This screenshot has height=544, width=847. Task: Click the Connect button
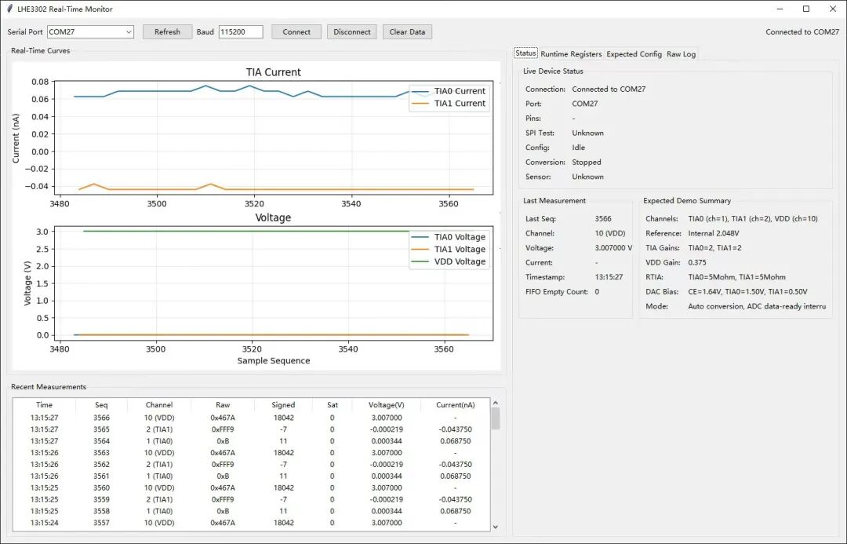pyautogui.click(x=296, y=32)
